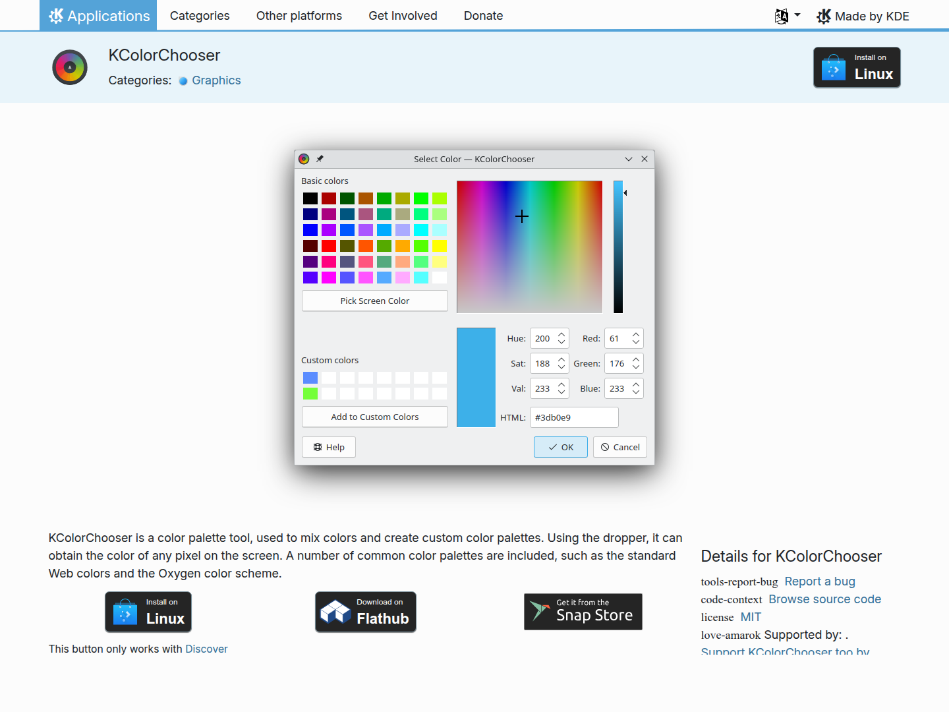949x712 pixels.
Task: Select the blue custom color swatch
Action: pos(310,378)
